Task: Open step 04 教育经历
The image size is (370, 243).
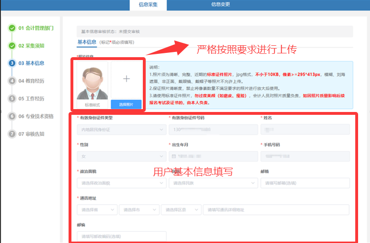Action: 31,81
